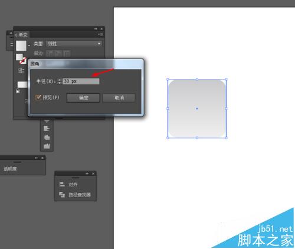Click the bottom-right selection handle of the rectangle
Image resolution: width=295 pixels, height=249 pixels.
click(226, 138)
